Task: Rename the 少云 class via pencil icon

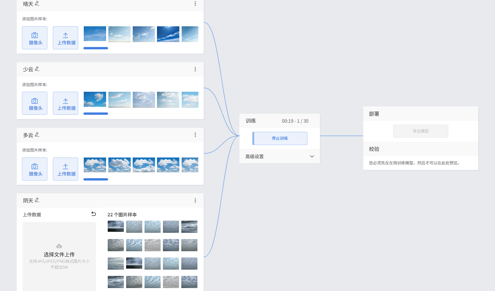Action: click(37, 69)
